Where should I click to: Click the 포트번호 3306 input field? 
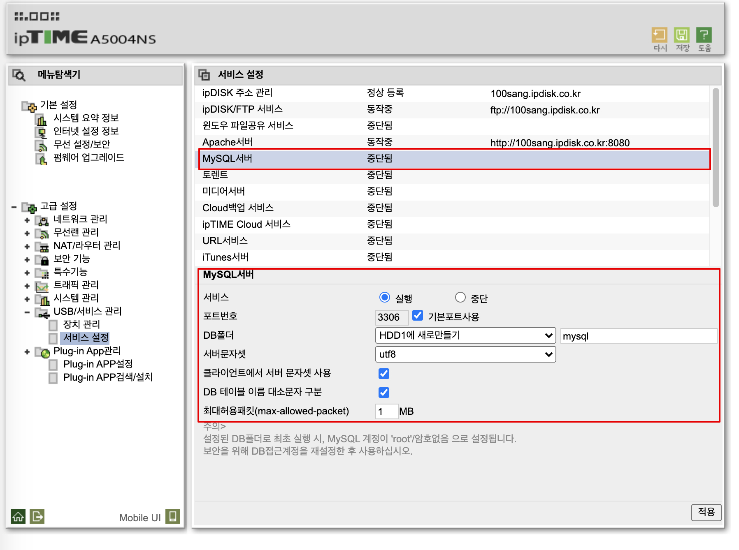(392, 317)
